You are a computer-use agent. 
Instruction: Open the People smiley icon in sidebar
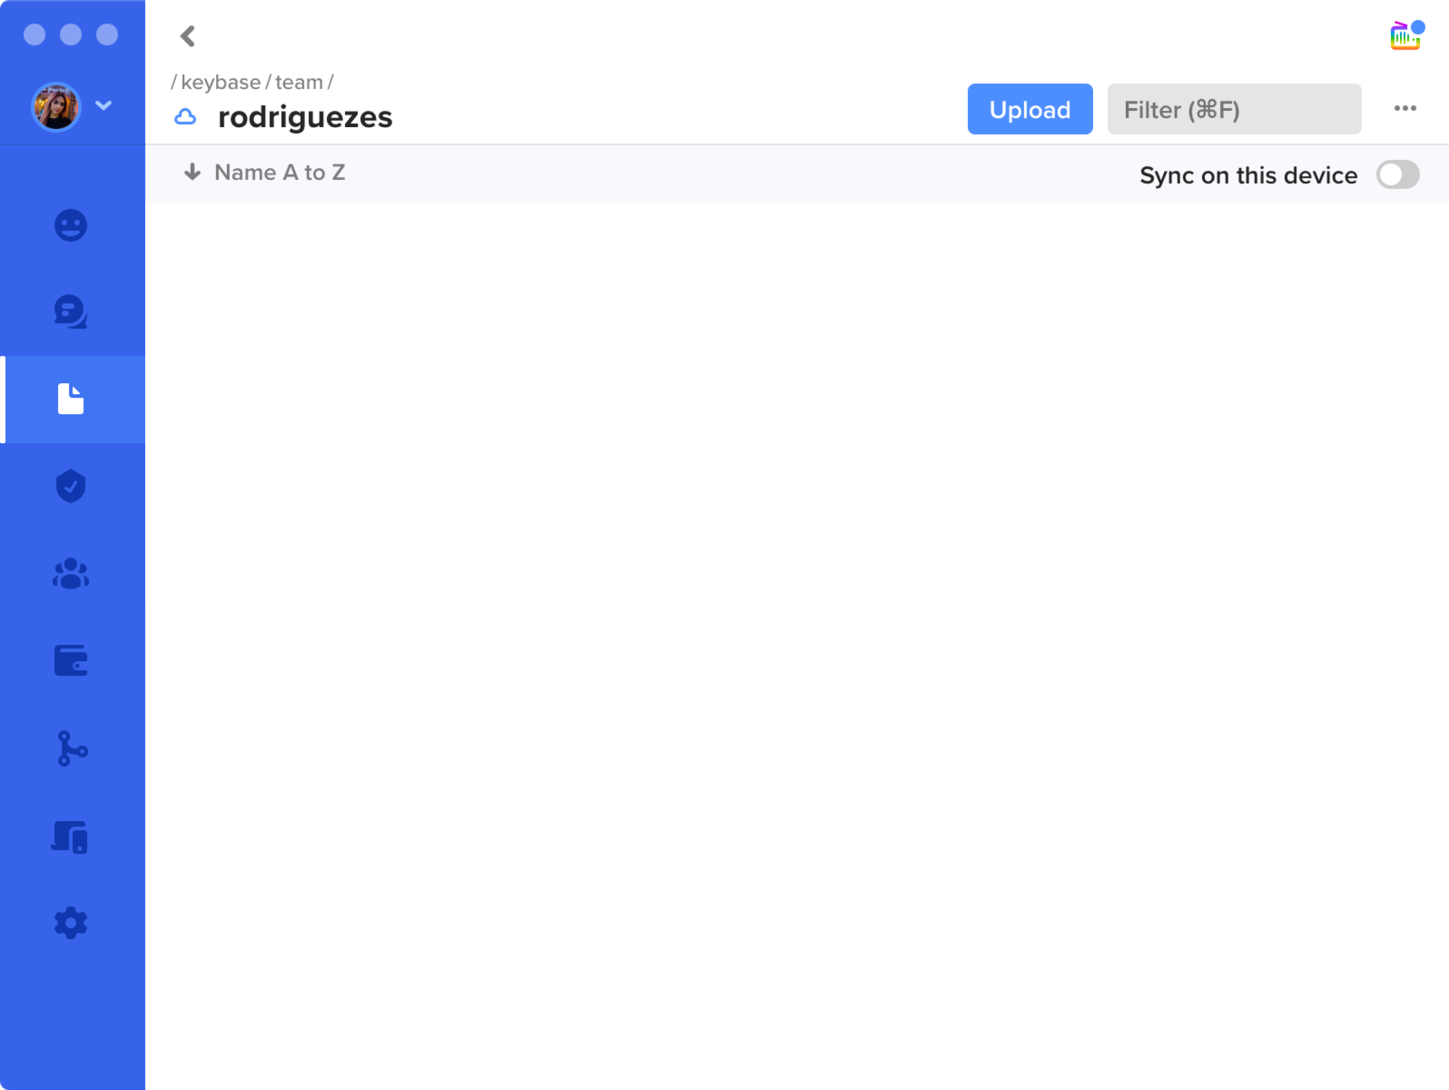point(71,225)
